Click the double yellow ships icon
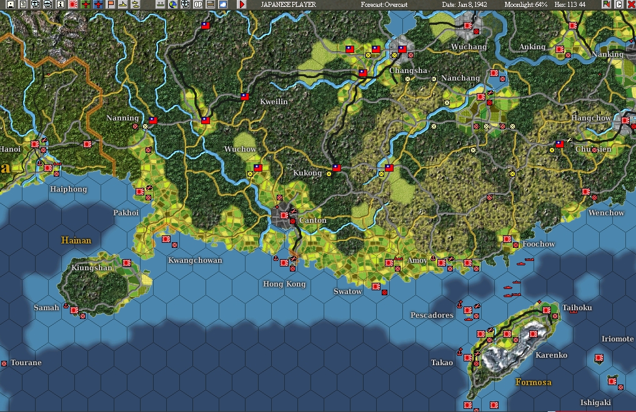This screenshot has width=636, height=412. (x=136, y=4)
